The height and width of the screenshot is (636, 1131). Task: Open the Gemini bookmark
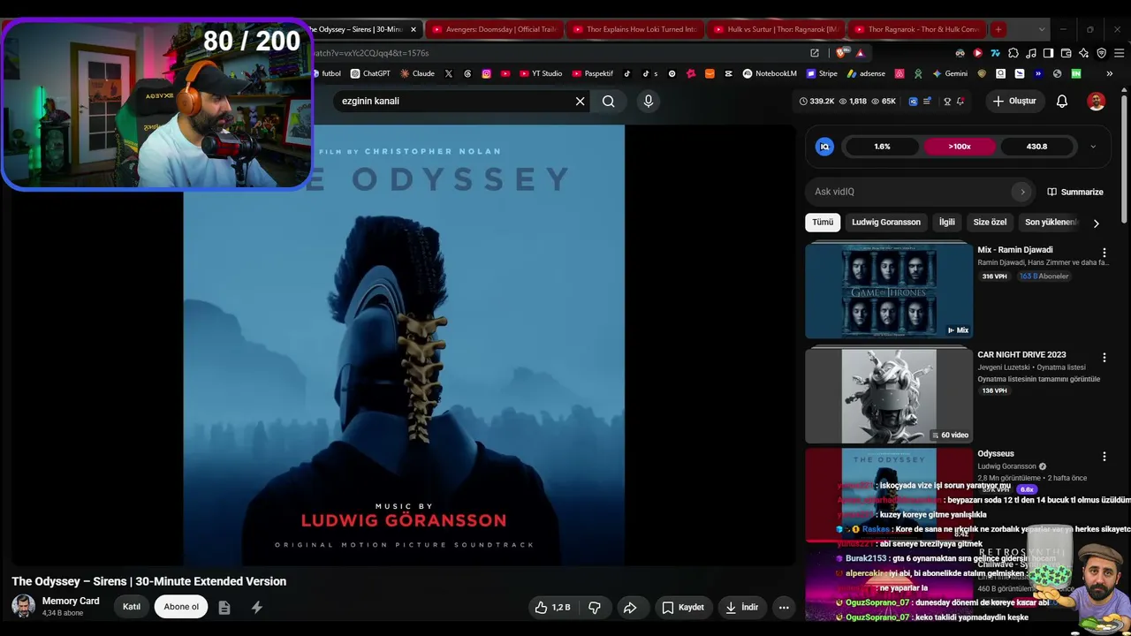pos(951,74)
